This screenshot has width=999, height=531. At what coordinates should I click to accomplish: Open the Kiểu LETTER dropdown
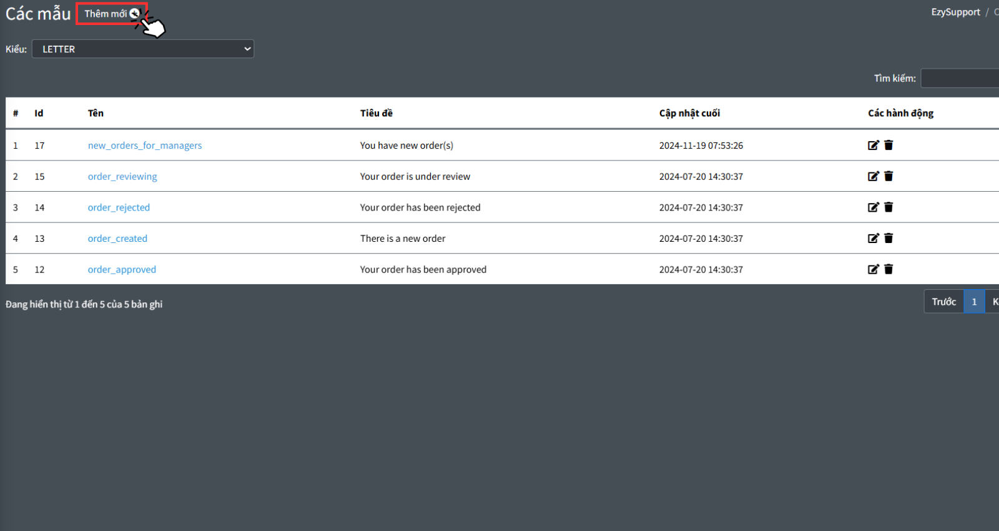[x=143, y=49]
